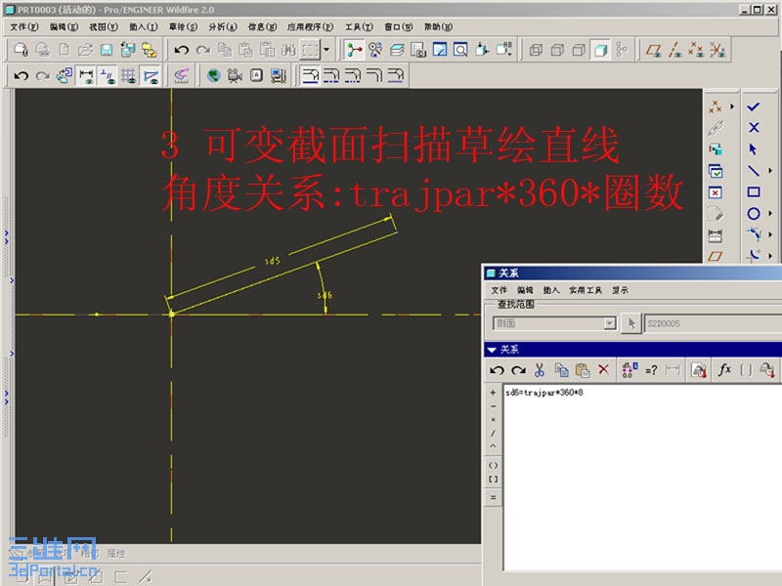782x586 pixels.
Task: Toggle datum planes display
Action: [653, 50]
